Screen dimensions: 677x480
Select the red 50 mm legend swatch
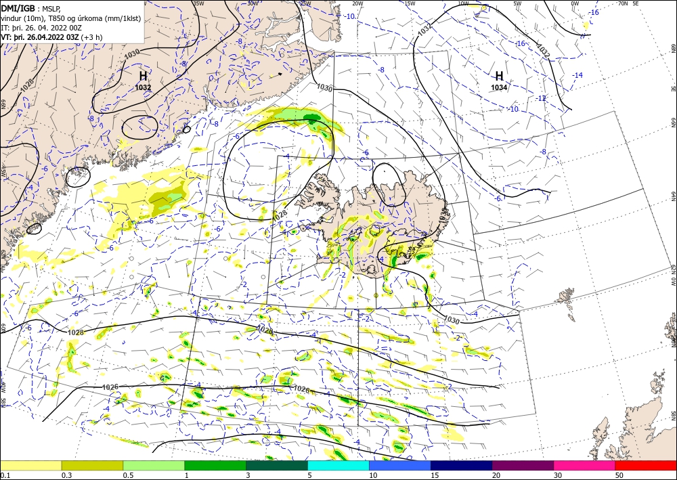click(x=646, y=465)
